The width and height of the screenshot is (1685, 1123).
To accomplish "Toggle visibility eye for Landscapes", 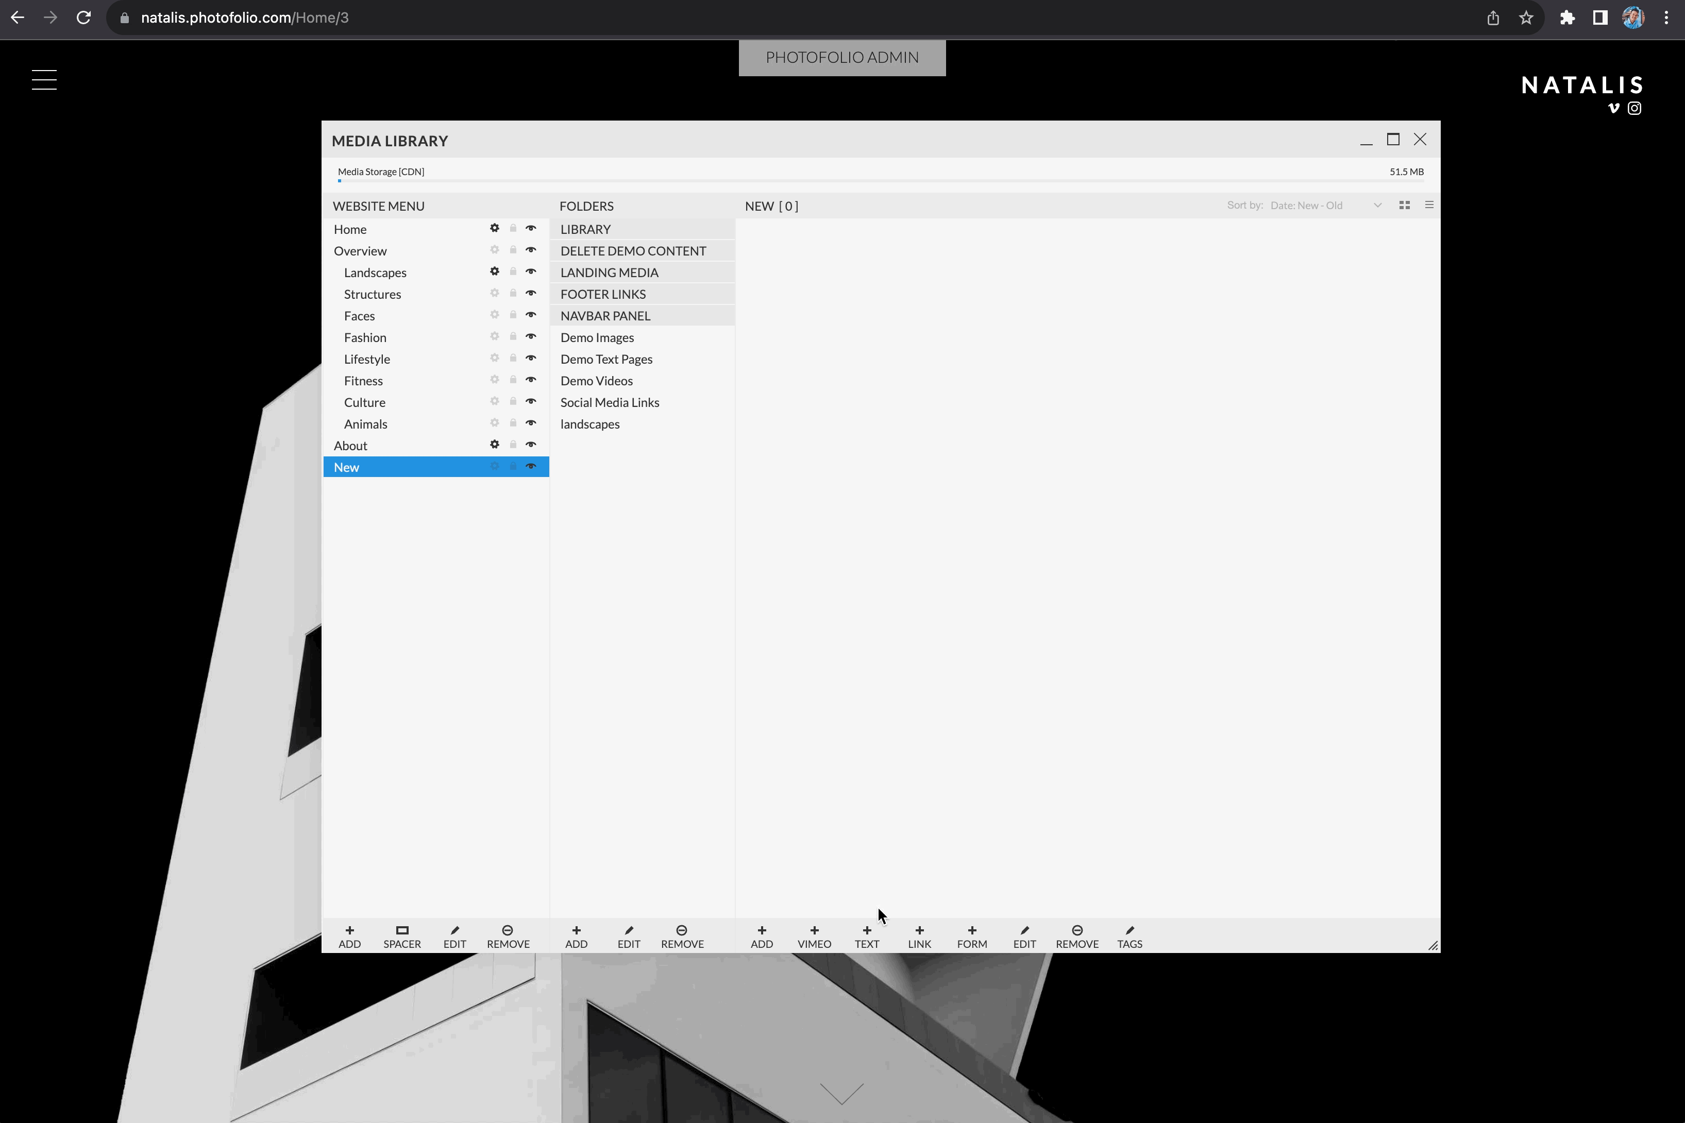I will click(x=531, y=272).
